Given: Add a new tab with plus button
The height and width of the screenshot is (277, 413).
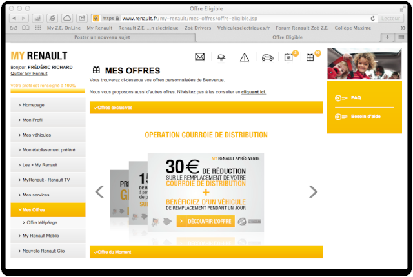Looking at the screenshot, I should tap(387, 37).
